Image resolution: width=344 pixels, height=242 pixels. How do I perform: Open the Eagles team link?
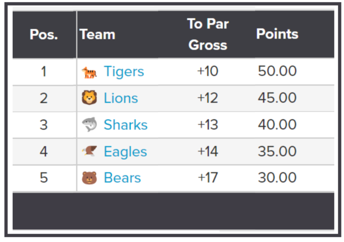(x=125, y=152)
